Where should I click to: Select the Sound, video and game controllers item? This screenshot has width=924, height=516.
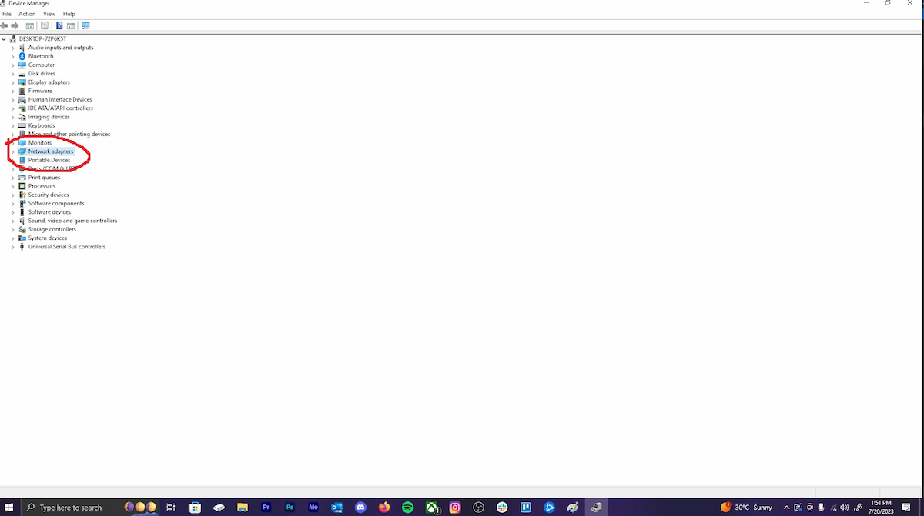point(72,221)
